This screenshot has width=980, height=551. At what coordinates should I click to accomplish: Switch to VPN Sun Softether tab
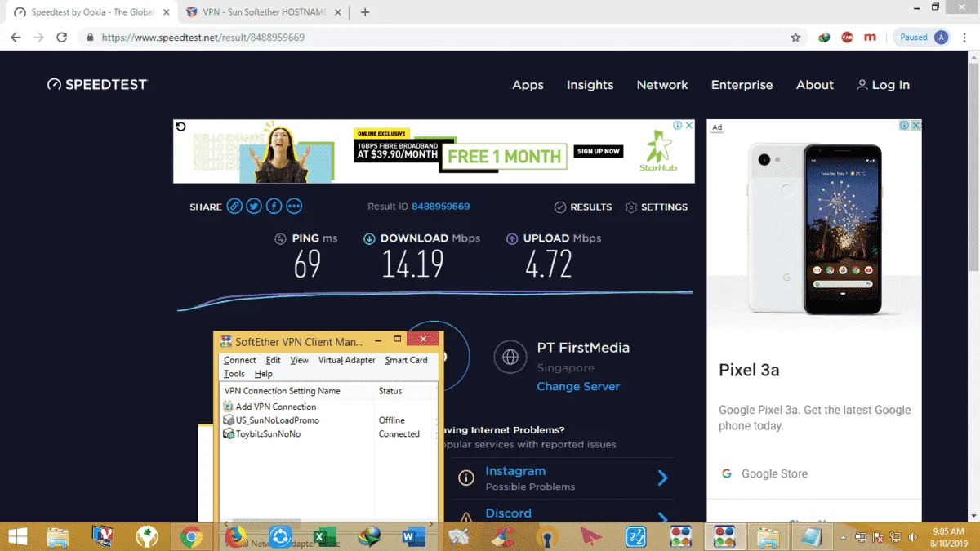pyautogui.click(x=263, y=12)
